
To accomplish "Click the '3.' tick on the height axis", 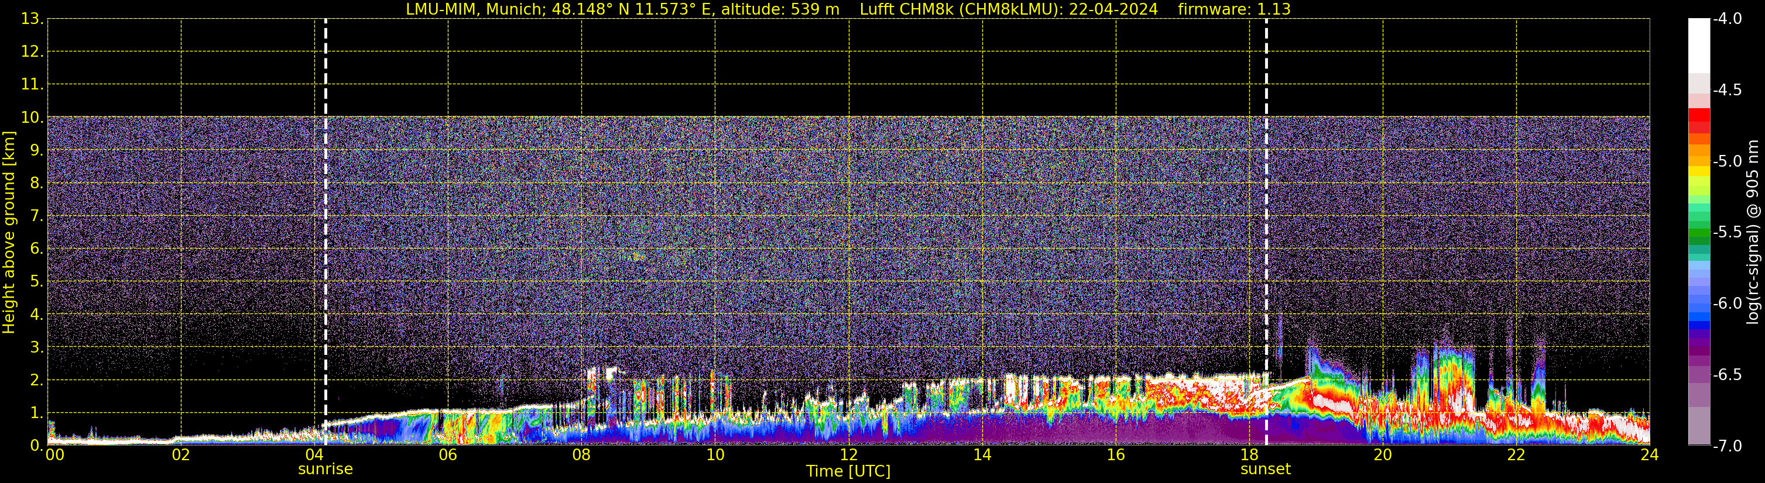I will coord(36,347).
